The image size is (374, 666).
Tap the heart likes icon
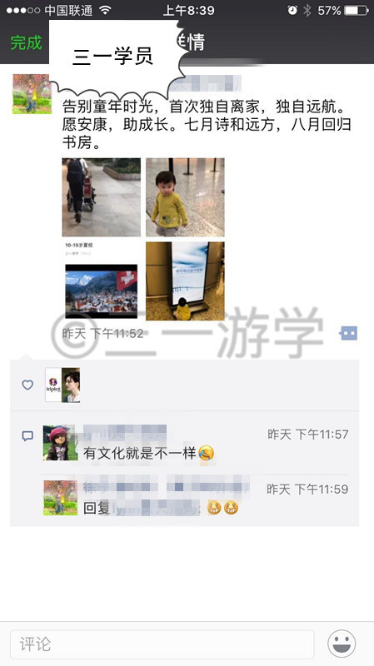(27, 385)
